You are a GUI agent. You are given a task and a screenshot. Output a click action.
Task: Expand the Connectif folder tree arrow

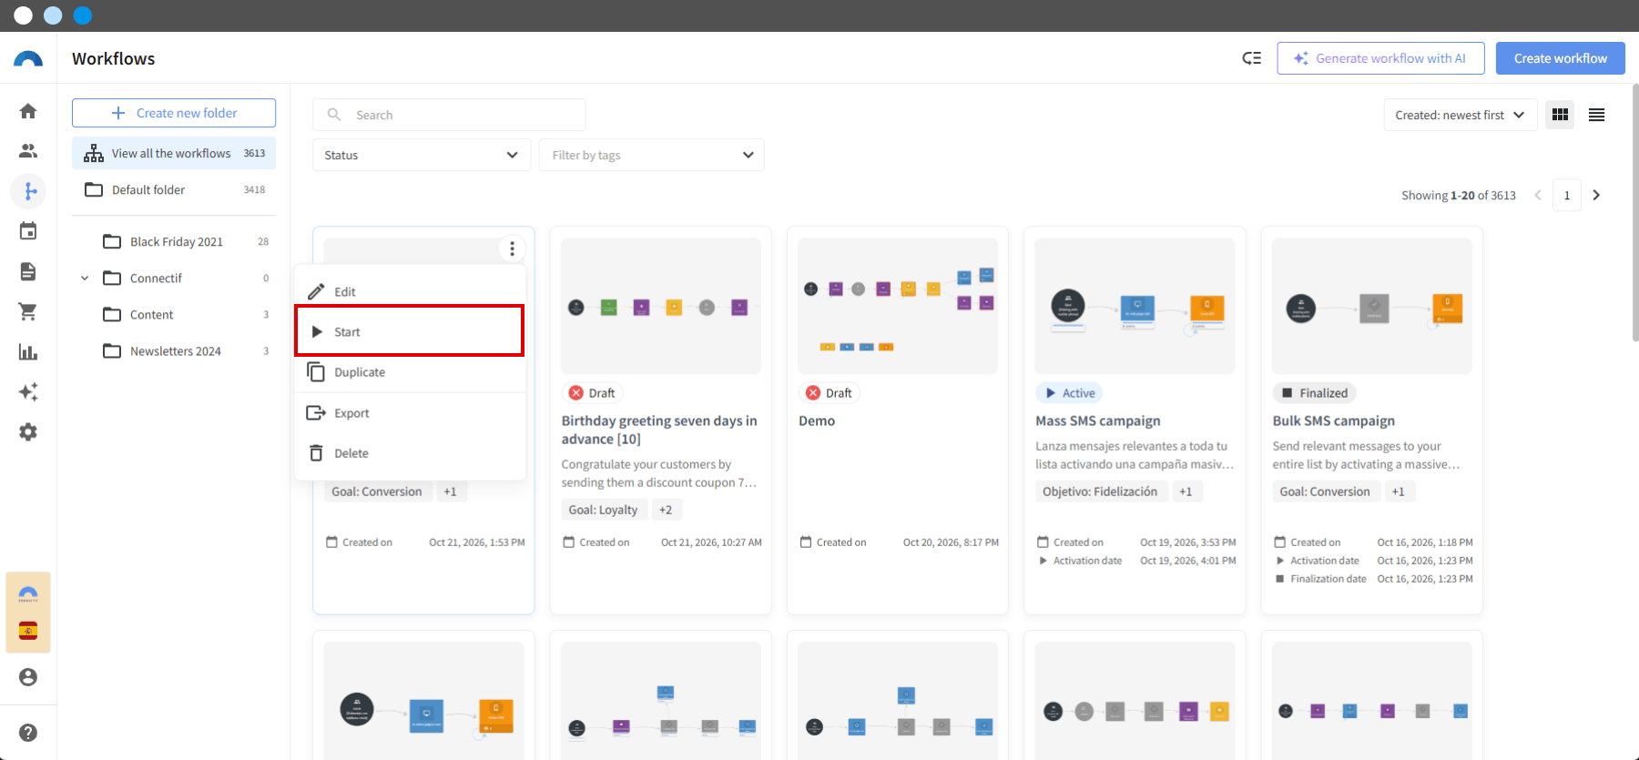pos(85,279)
